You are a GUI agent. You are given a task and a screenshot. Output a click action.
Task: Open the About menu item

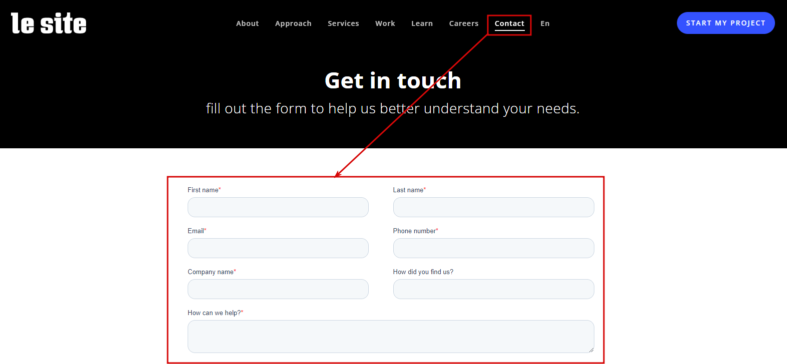click(x=247, y=23)
